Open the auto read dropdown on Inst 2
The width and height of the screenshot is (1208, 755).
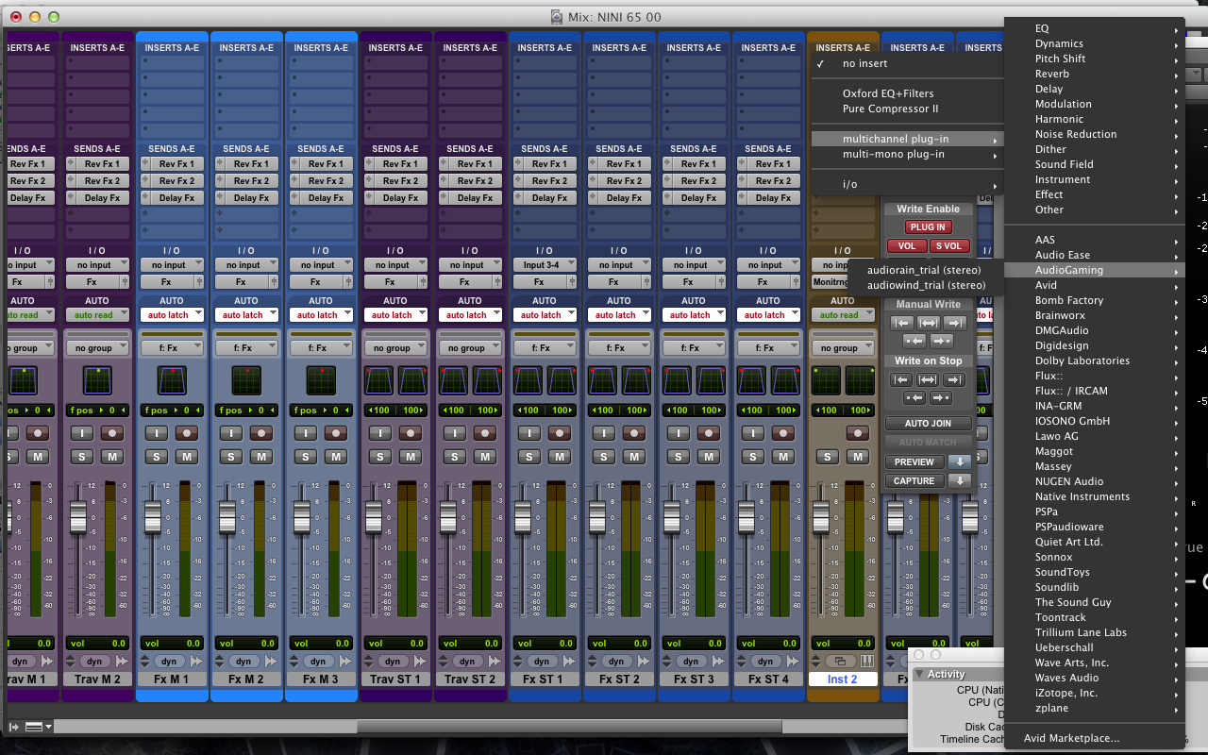842,315
